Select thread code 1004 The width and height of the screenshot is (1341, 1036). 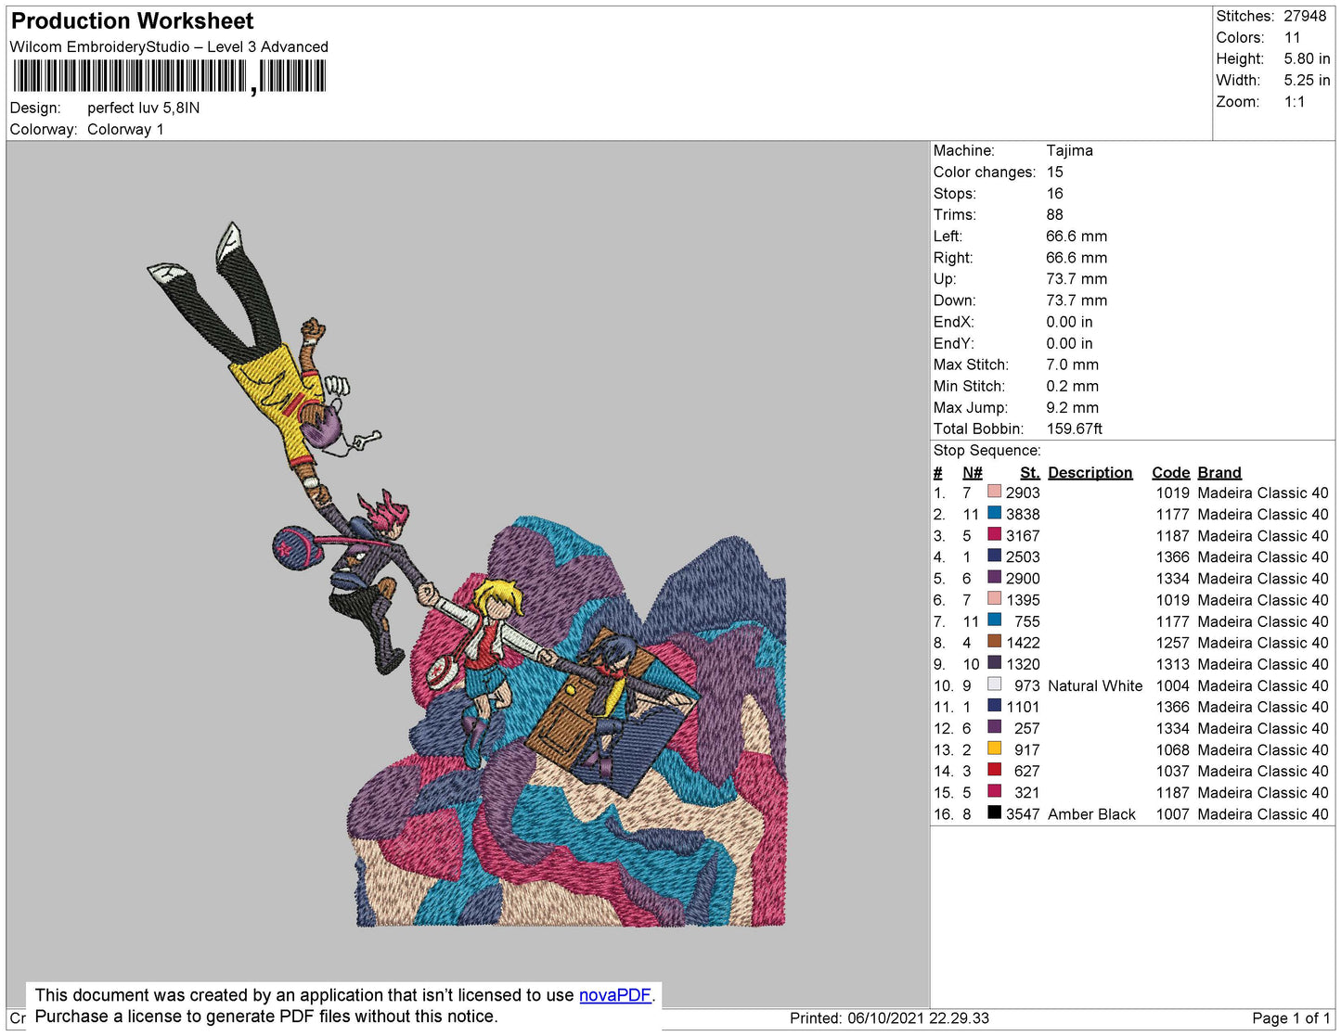pos(1172,685)
